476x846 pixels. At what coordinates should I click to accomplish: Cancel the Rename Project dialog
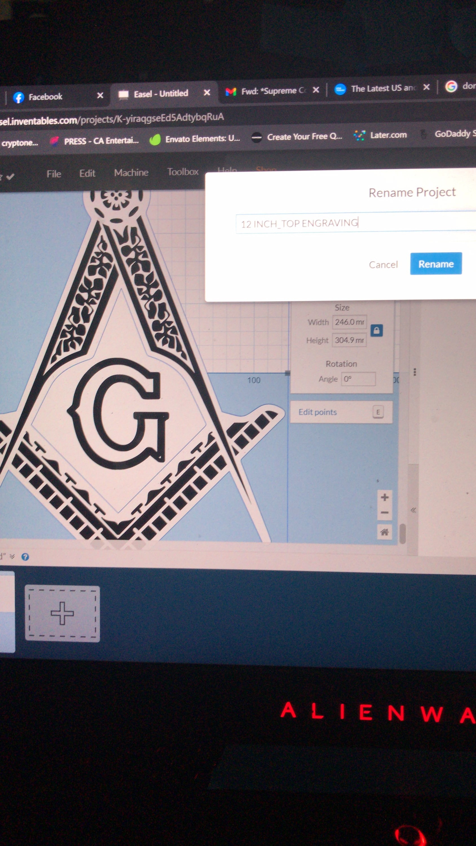pyautogui.click(x=383, y=265)
